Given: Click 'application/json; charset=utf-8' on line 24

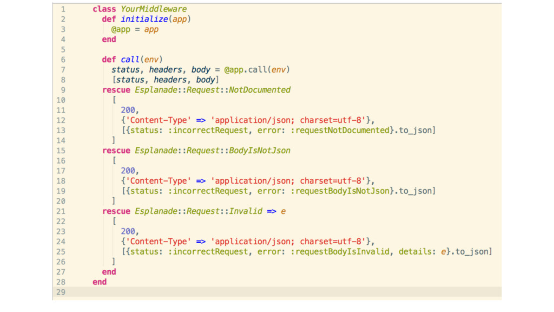Looking at the screenshot, I should (x=288, y=242).
